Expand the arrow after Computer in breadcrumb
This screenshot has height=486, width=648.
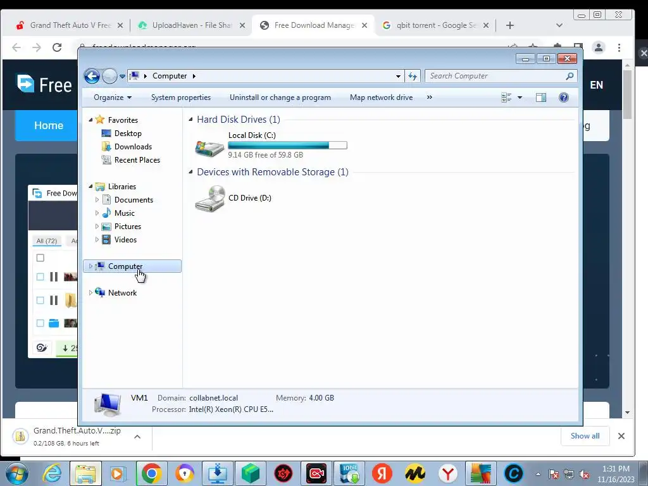click(194, 76)
